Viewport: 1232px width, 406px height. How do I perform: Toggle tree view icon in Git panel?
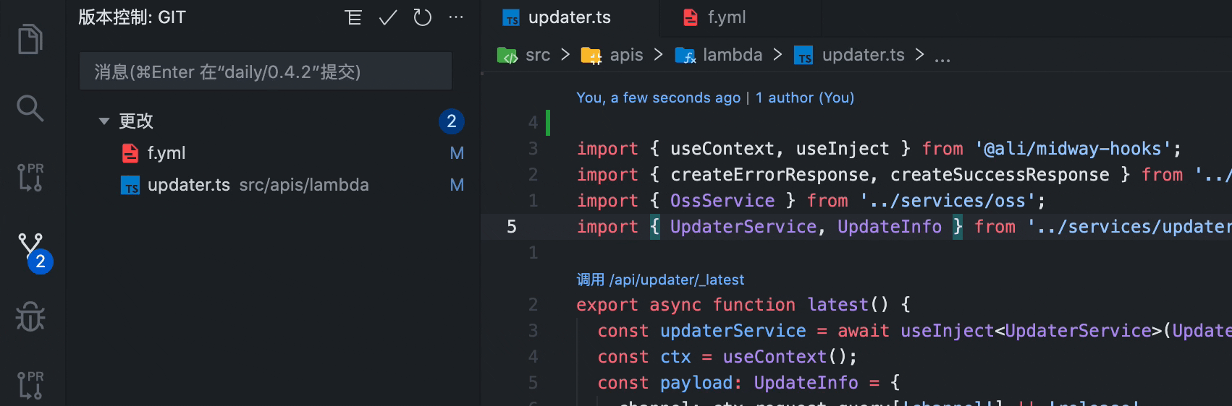[x=353, y=17]
